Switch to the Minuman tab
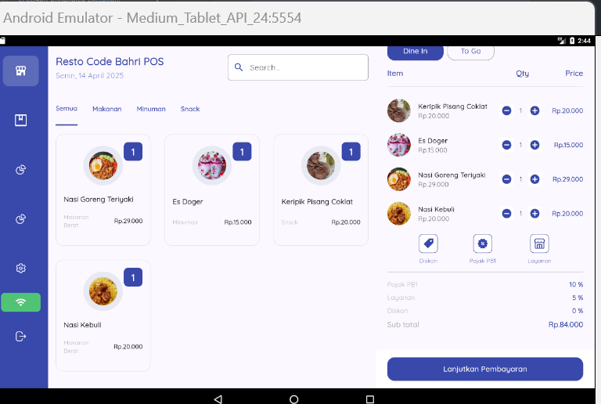Screen dimensions: 601x404 click(x=151, y=110)
